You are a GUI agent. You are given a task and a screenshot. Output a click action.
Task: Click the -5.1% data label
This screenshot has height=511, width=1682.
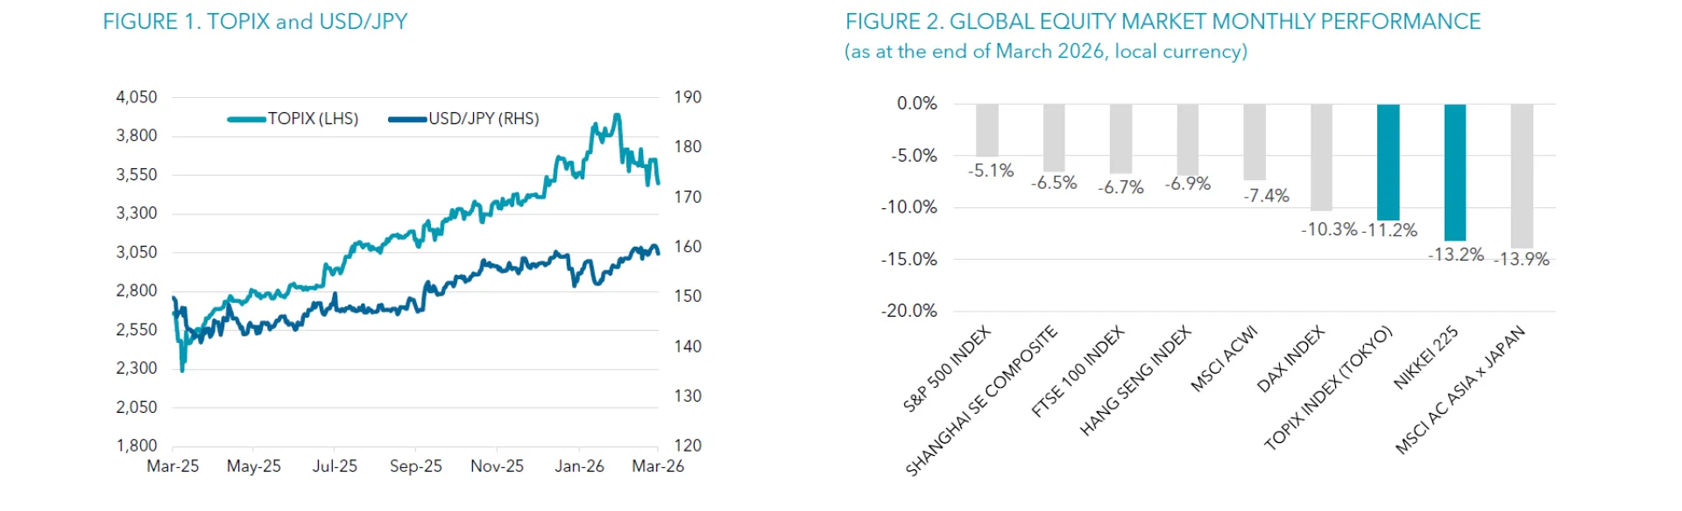pos(991,171)
